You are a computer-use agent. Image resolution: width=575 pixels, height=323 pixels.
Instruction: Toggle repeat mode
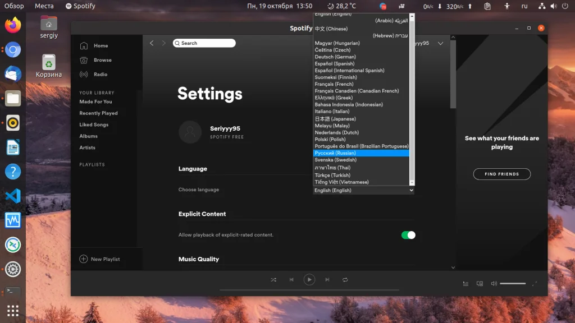[345, 280]
